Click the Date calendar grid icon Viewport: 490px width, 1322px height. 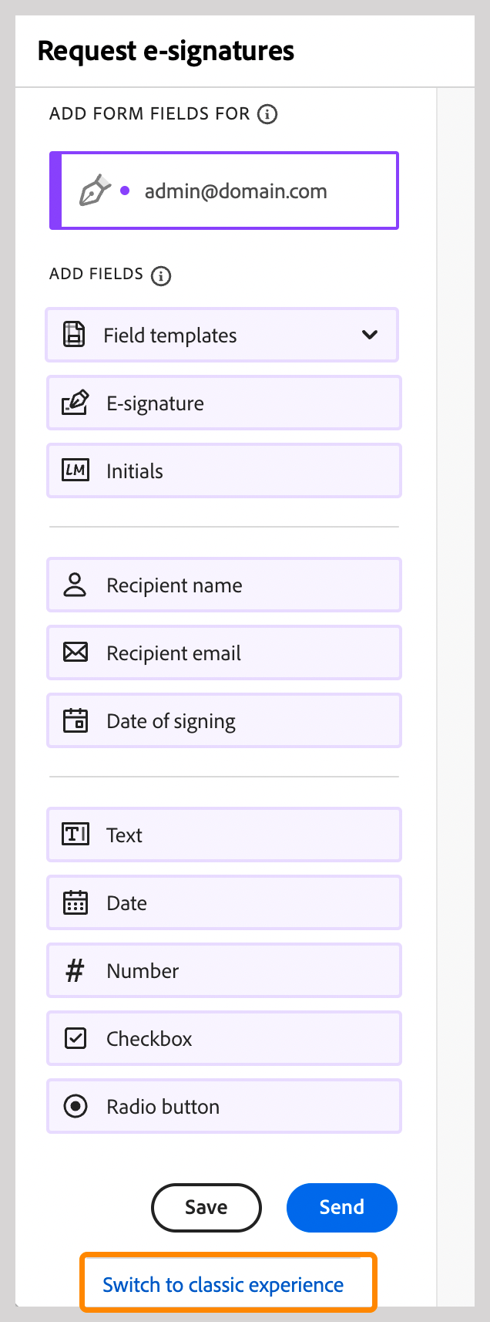[75, 902]
